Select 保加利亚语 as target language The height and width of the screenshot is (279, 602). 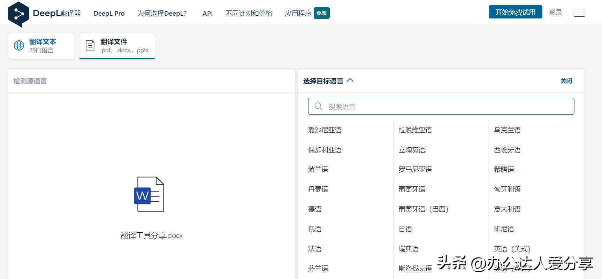tap(325, 150)
